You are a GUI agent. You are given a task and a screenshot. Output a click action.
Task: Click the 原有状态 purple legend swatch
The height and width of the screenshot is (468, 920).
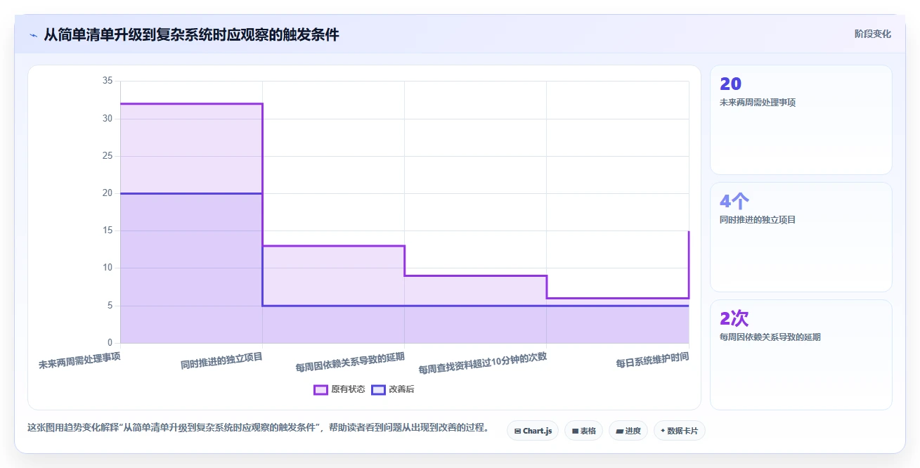click(x=320, y=389)
